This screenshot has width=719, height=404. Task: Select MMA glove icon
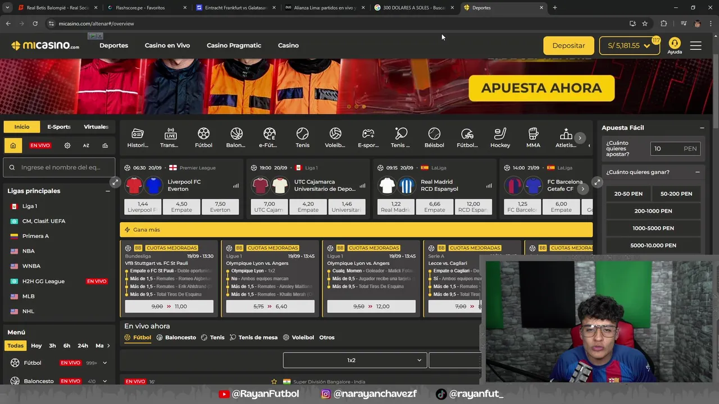(x=533, y=137)
